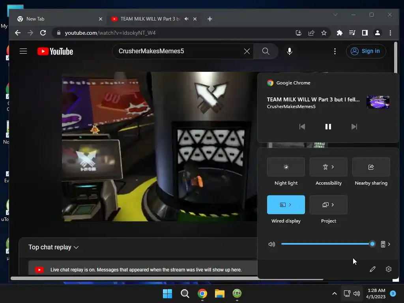Screen dimensions: 404x303
Task: Open the FTP app on taskbar
Action: 237,294
